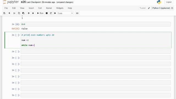Insert a cell below with plus icon

pyautogui.click(x=9, y=13)
